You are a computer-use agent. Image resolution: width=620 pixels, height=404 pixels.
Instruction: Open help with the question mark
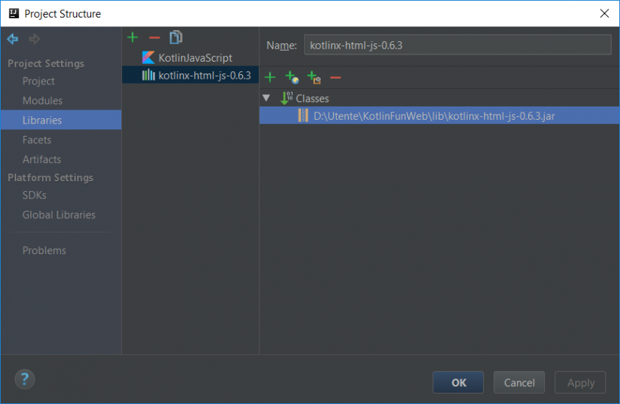tap(24, 379)
